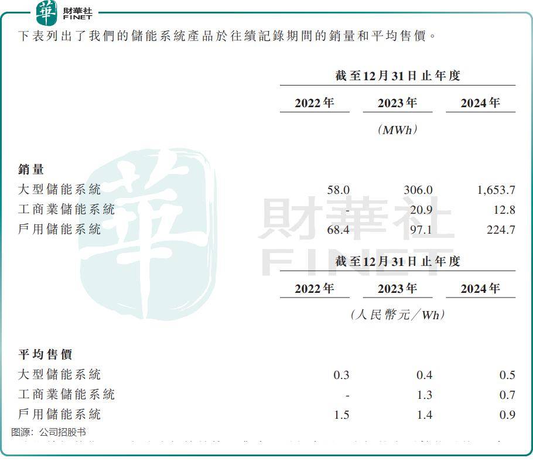This screenshot has height=468, width=533.
Task: Select the 20.9 sales value
Action: pos(421,210)
